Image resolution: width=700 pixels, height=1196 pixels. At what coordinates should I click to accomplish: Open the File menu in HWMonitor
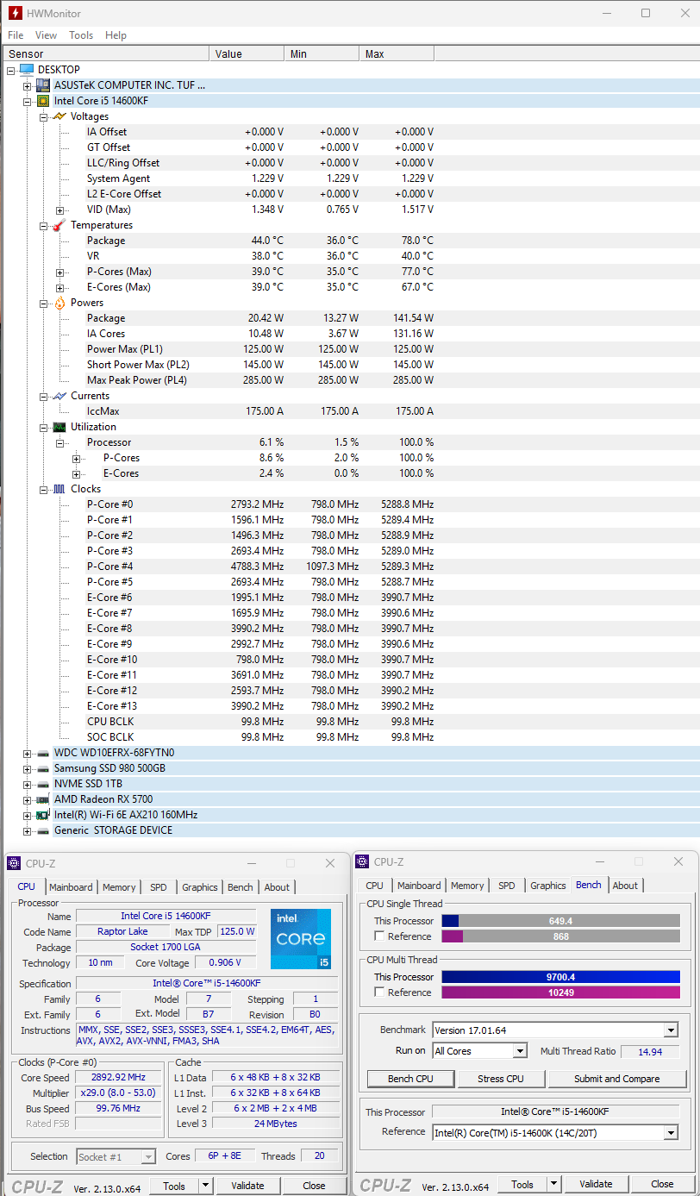(16, 35)
